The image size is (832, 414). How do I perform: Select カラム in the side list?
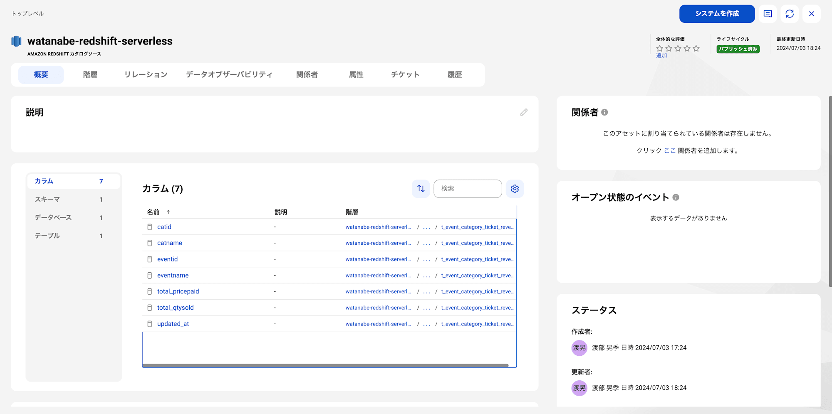click(74, 181)
